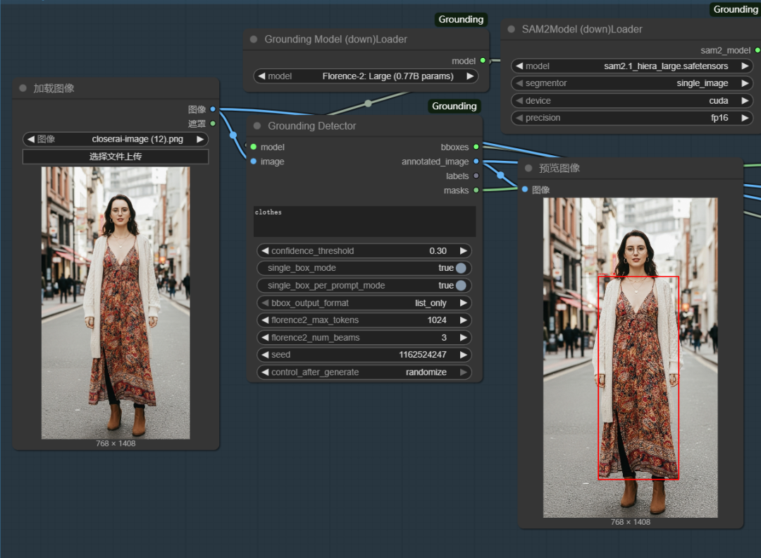The width and height of the screenshot is (761, 558).
Task: Click the sam2_model output port
Action: (757, 51)
